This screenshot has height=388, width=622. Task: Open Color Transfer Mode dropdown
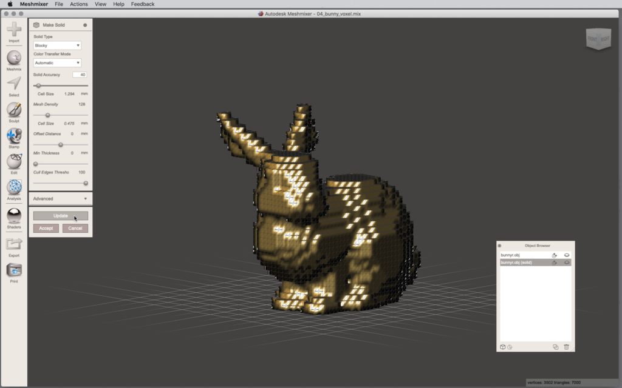pos(57,62)
